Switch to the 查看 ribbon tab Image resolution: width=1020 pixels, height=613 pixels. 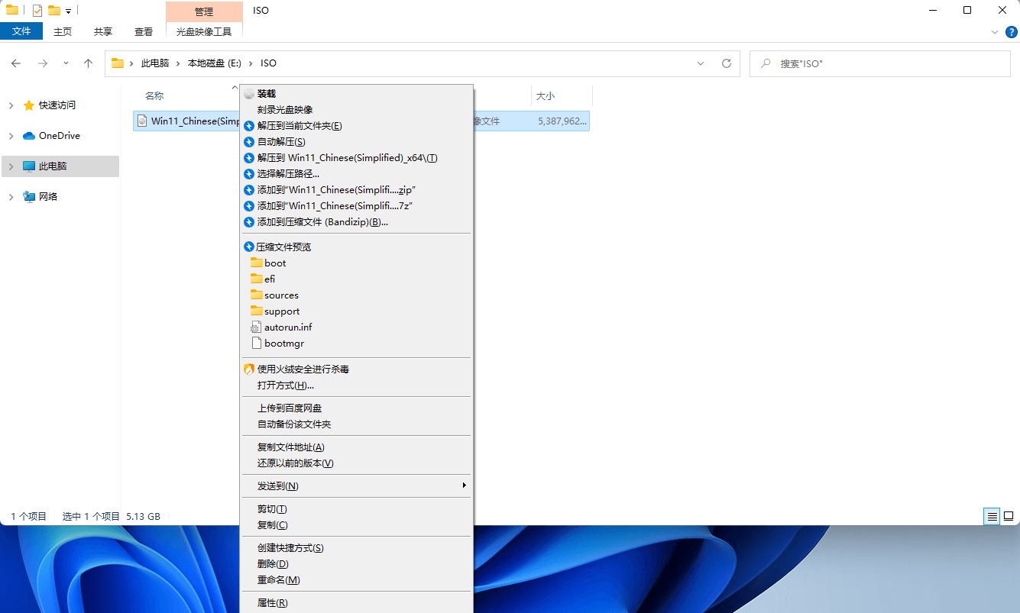tap(143, 31)
